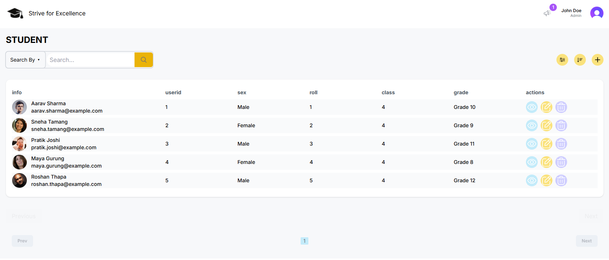Click Sneha Tamang's profile photo
609x260 pixels.
point(19,125)
